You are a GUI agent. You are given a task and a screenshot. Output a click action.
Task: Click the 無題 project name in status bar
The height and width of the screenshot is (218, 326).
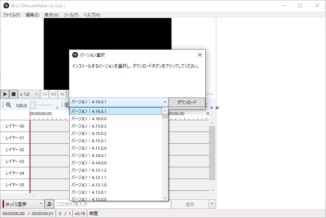click(93, 214)
